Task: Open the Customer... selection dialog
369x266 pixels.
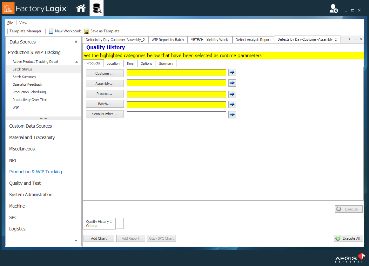Action: [104, 73]
